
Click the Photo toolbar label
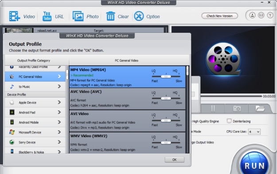(93, 16)
